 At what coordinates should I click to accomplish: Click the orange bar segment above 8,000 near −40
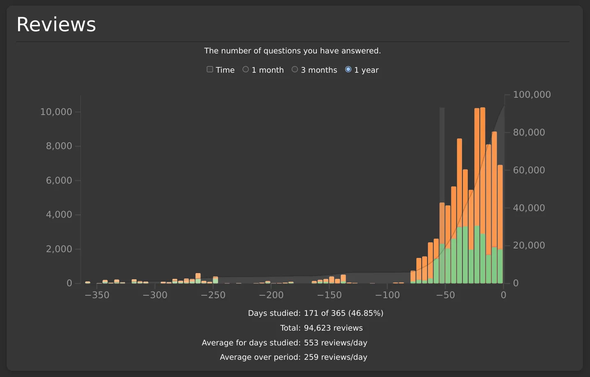[459, 181]
